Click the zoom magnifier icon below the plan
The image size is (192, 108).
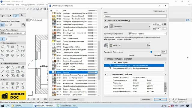34,99
